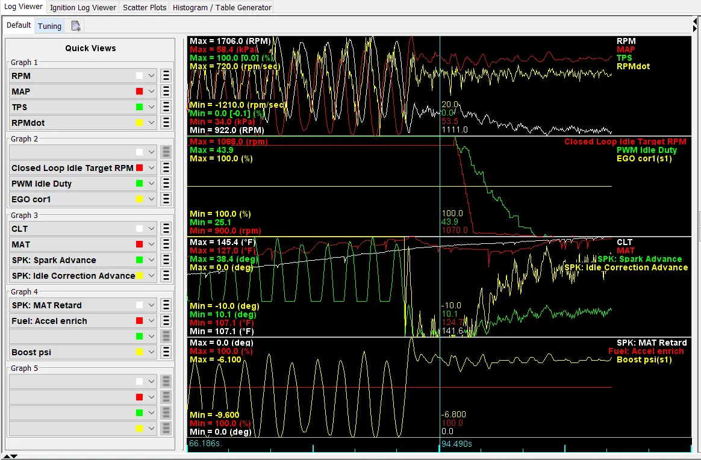This screenshot has height=460, width=701.
Task: Open the options menu icon for MAT row
Action: 166,244
